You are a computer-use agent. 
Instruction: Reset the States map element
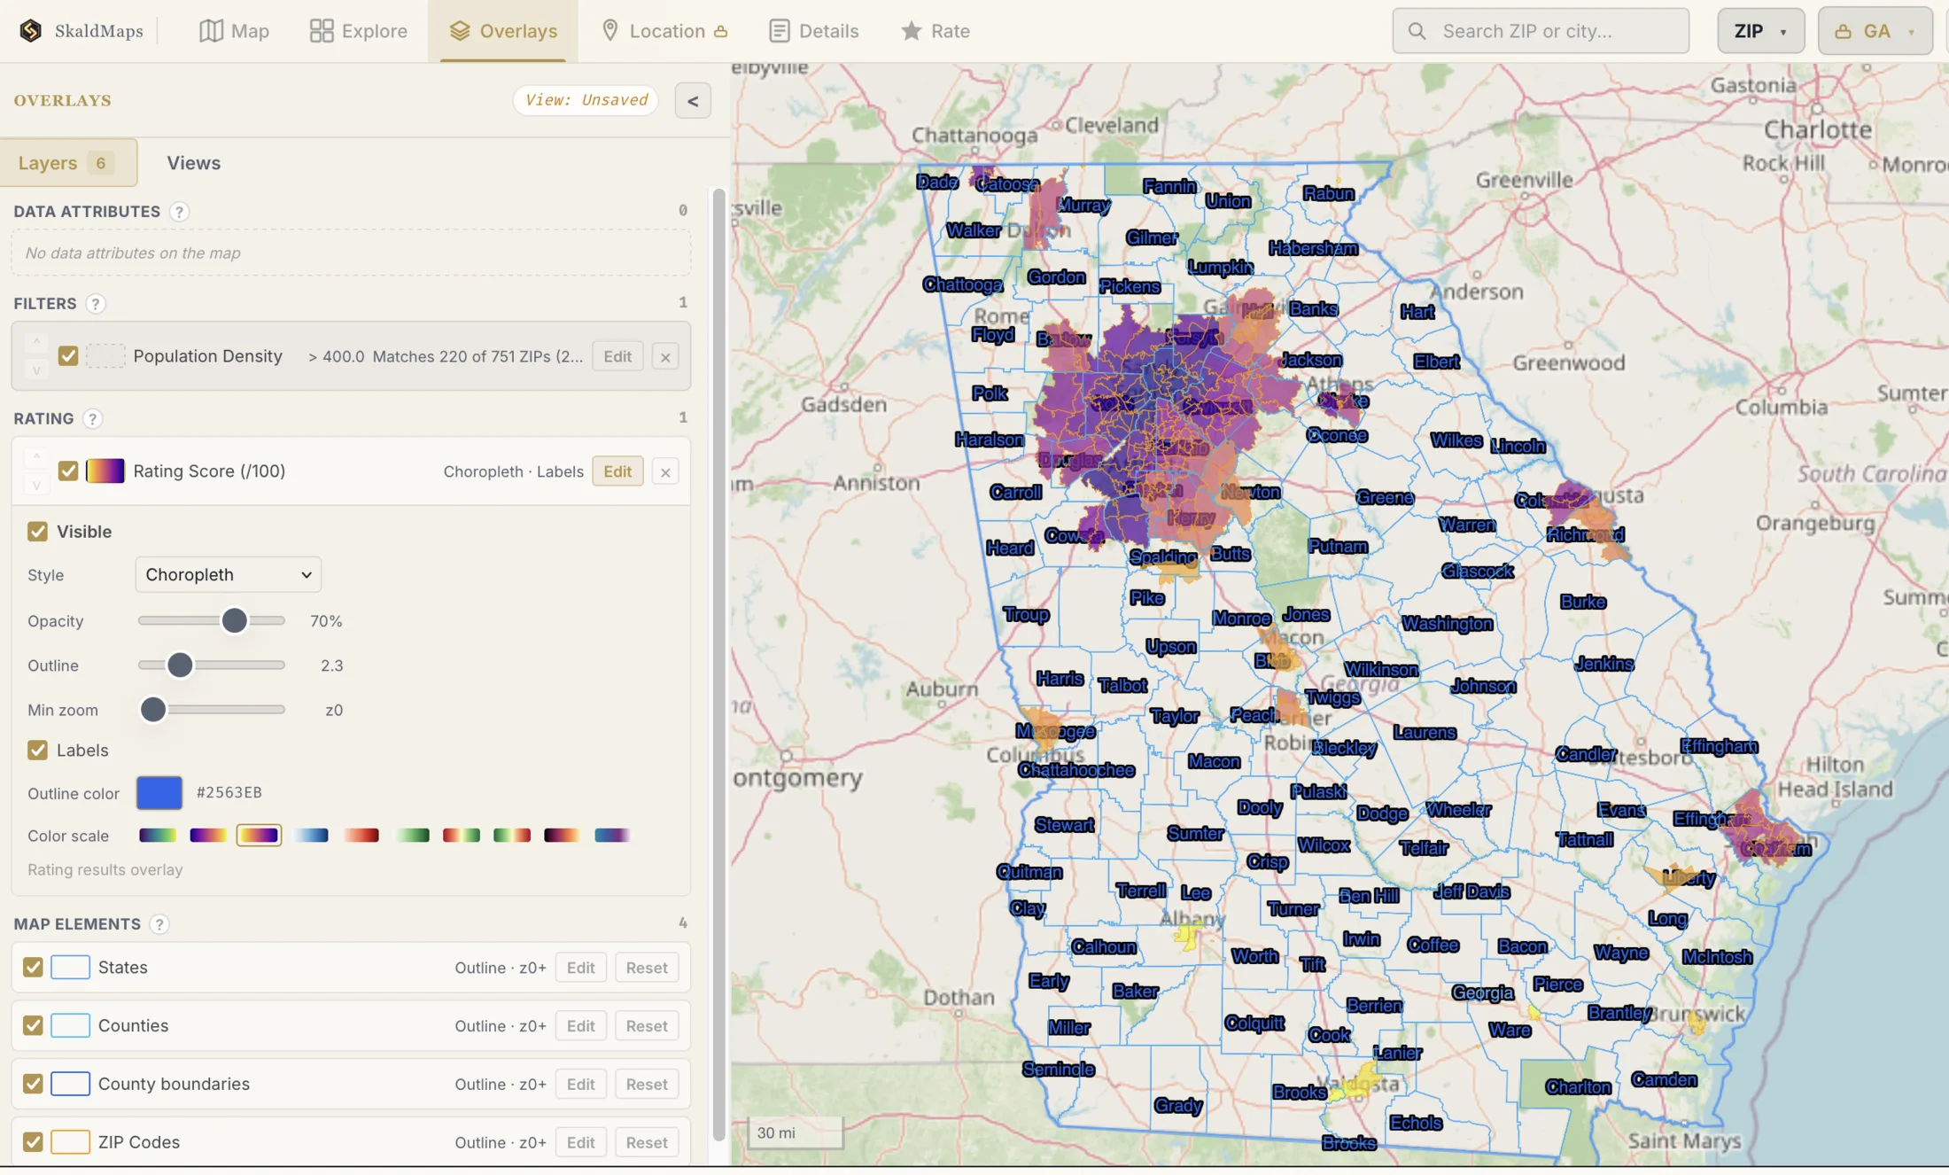pyautogui.click(x=647, y=968)
